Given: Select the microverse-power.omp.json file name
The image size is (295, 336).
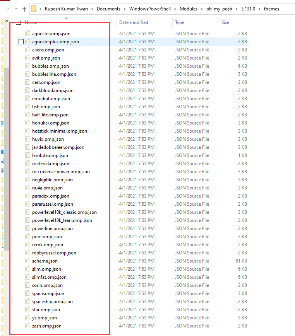Looking at the screenshot, I should coord(61,172).
